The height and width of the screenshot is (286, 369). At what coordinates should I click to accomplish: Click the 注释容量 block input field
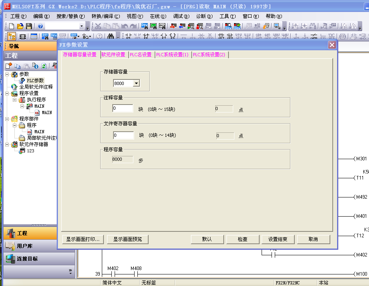123,108
